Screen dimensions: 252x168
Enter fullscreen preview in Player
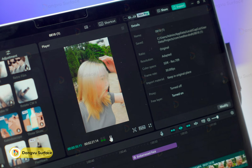150,125
